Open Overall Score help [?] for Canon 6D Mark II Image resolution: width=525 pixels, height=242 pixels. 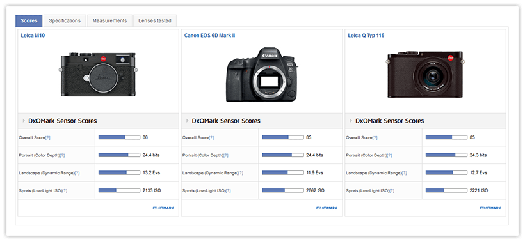[x=211, y=137]
